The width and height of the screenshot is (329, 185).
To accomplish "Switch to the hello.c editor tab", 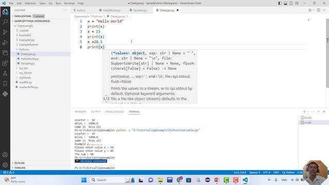I will 81,10.
